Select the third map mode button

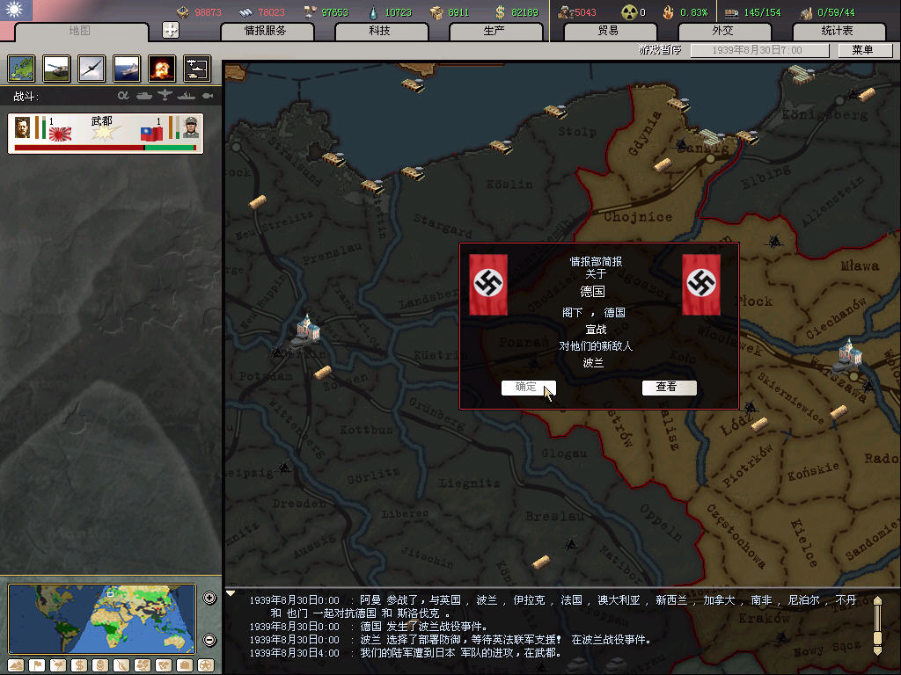58,665
